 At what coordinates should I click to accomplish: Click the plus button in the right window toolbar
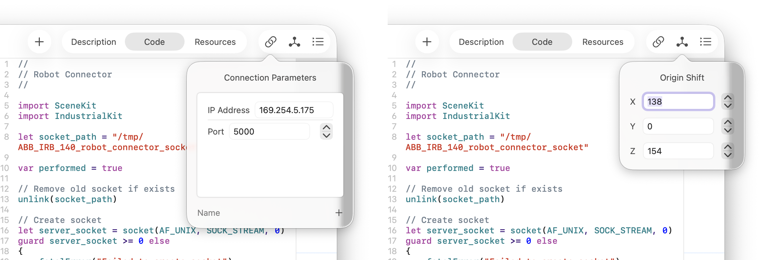pos(427,42)
